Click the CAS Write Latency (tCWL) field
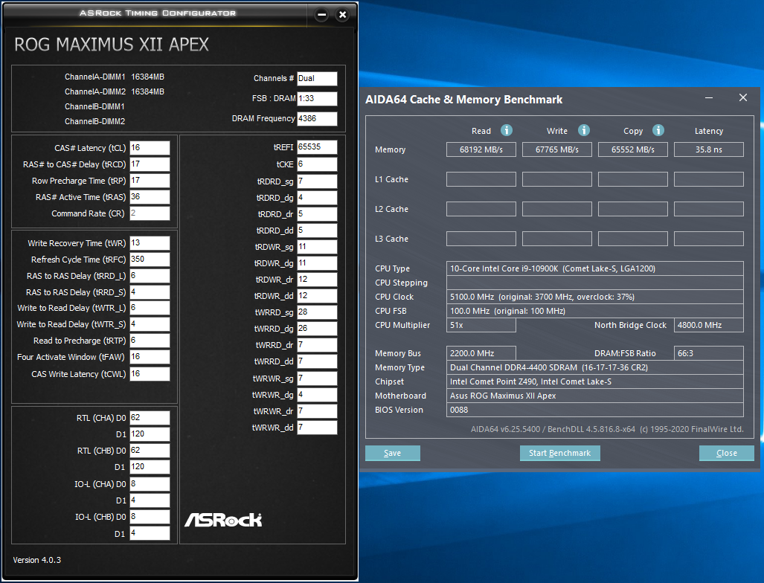Viewport: 764px width, 583px height. tap(150, 373)
